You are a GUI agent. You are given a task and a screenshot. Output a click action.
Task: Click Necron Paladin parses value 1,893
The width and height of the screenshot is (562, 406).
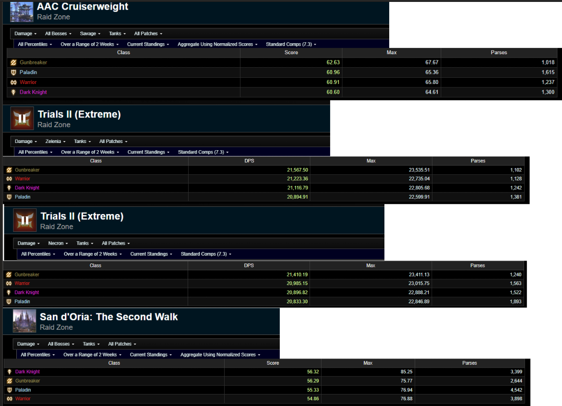tap(515, 301)
